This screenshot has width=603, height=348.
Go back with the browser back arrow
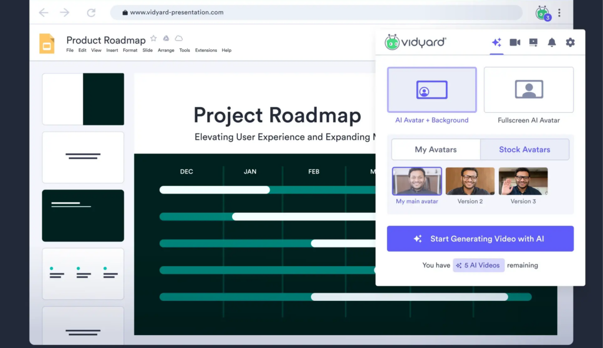click(44, 13)
